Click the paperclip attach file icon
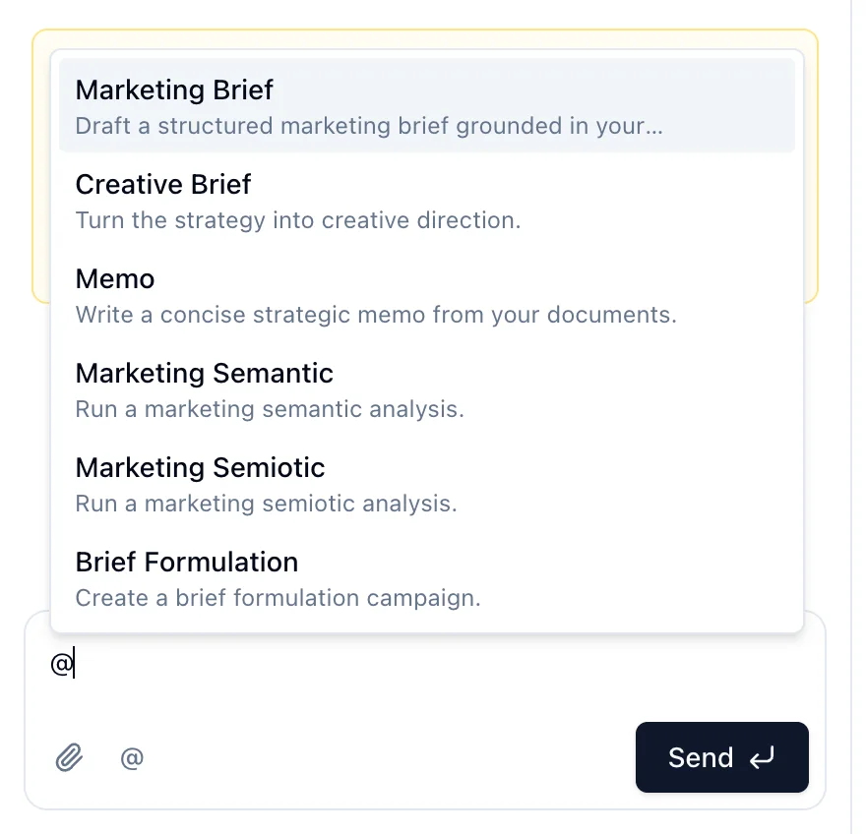This screenshot has width=866, height=834. pos(69,757)
